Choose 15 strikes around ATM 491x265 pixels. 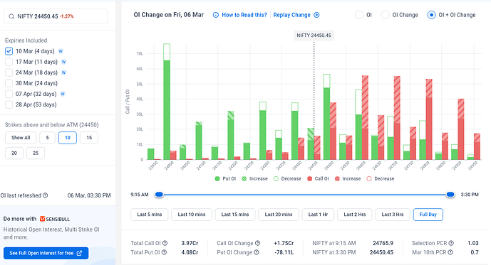coord(89,138)
